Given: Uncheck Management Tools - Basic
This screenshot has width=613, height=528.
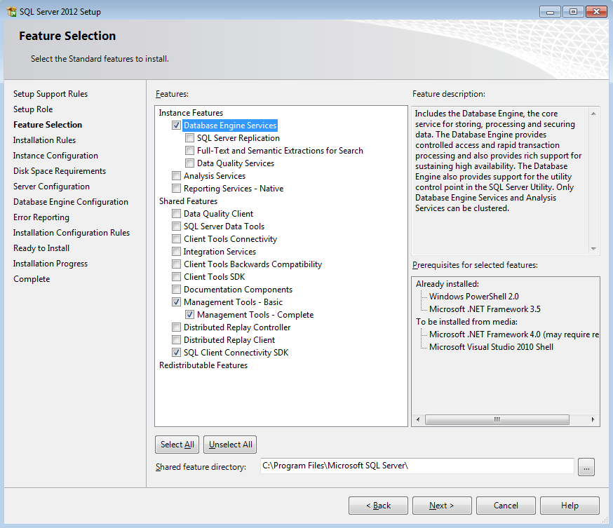Looking at the screenshot, I should (176, 302).
